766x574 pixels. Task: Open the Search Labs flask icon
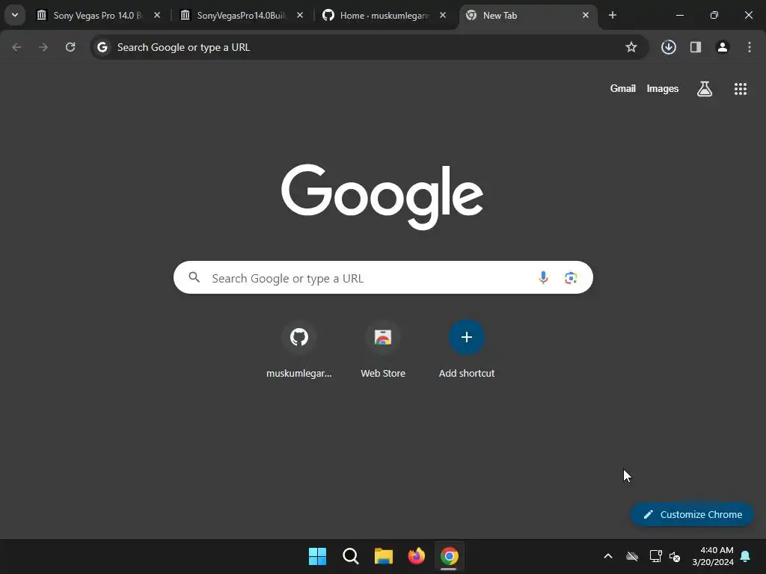705,88
